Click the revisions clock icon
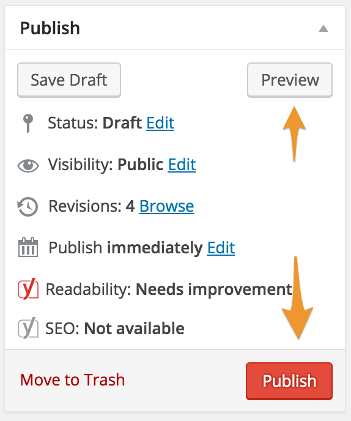The image size is (351, 421). [x=28, y=207]
